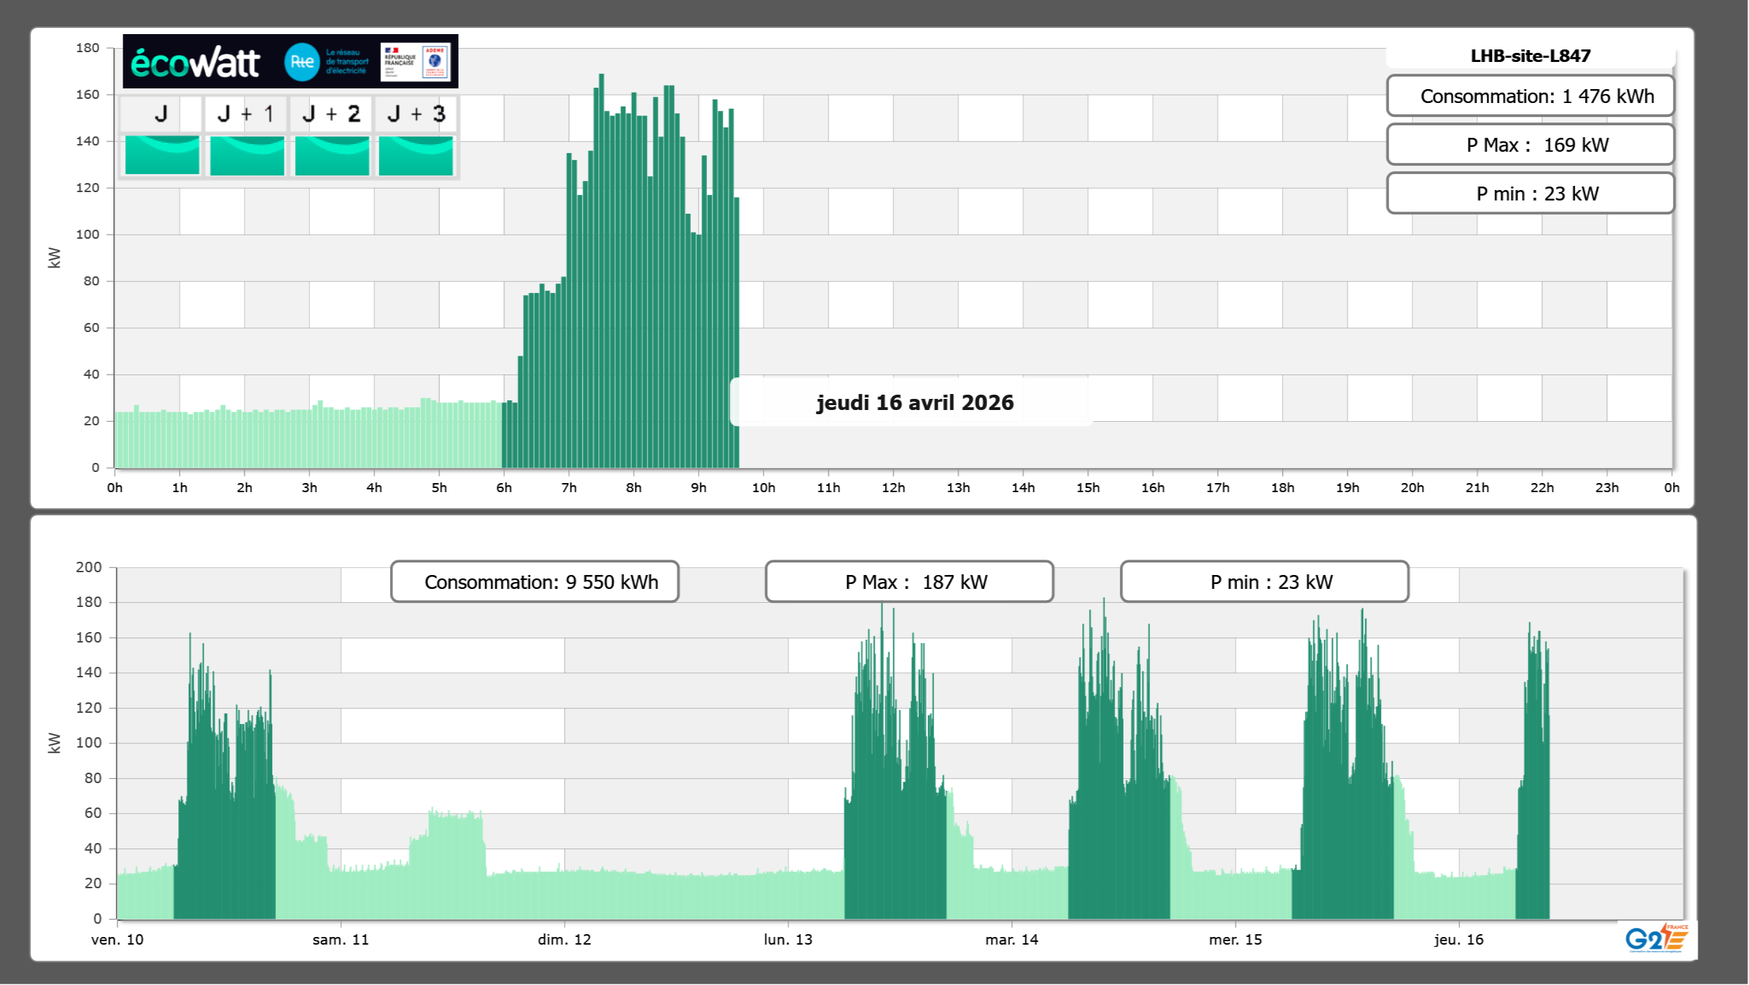
Task: Click the 8h tick on daily chart
Action: tap(633, 488)
